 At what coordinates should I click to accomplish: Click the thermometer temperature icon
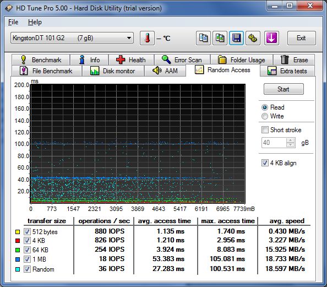pos(147,38)
